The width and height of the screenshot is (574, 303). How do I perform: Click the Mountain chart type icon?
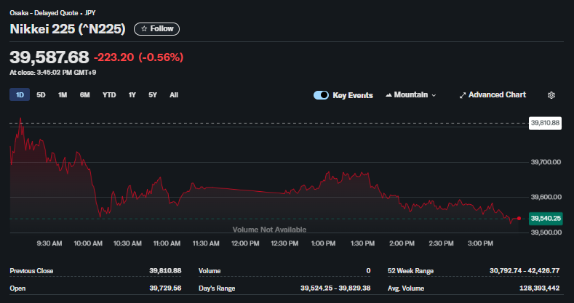point(388,95)
